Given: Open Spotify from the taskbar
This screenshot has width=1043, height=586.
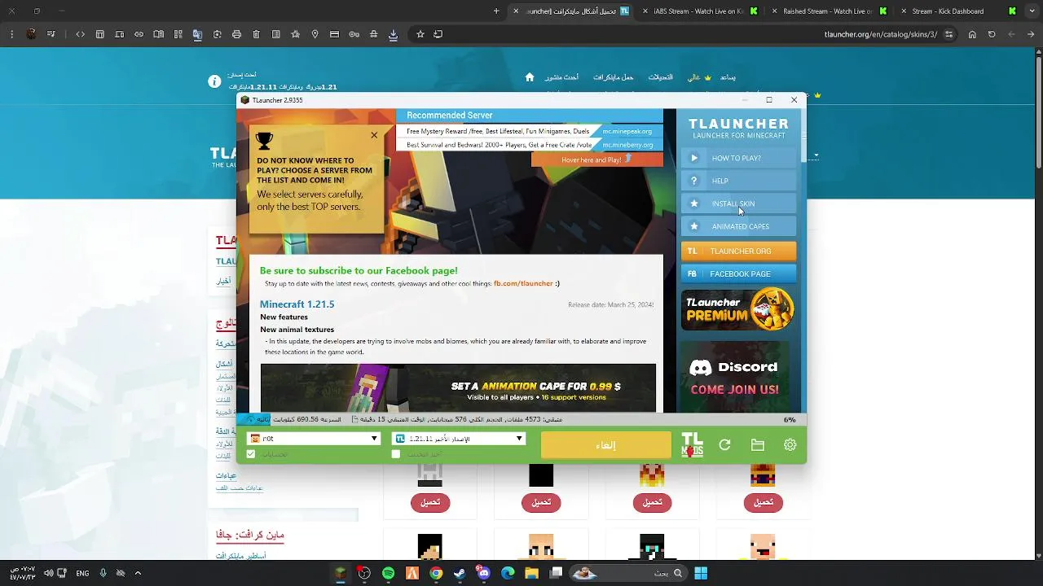Looking at the screenshot, I should (x=388, y=573).
